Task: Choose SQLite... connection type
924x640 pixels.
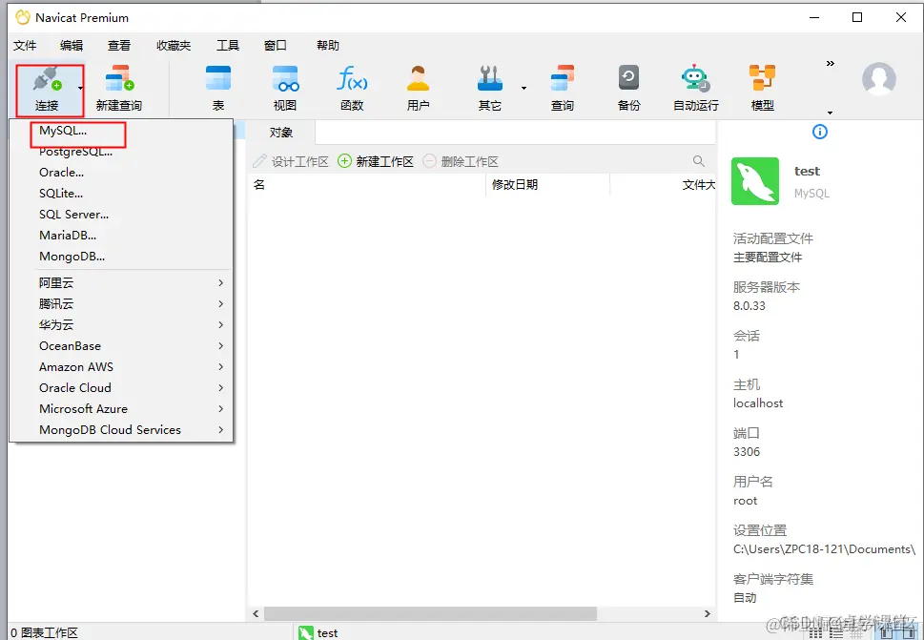Action: pyautogui.click(x=61, y=194)
